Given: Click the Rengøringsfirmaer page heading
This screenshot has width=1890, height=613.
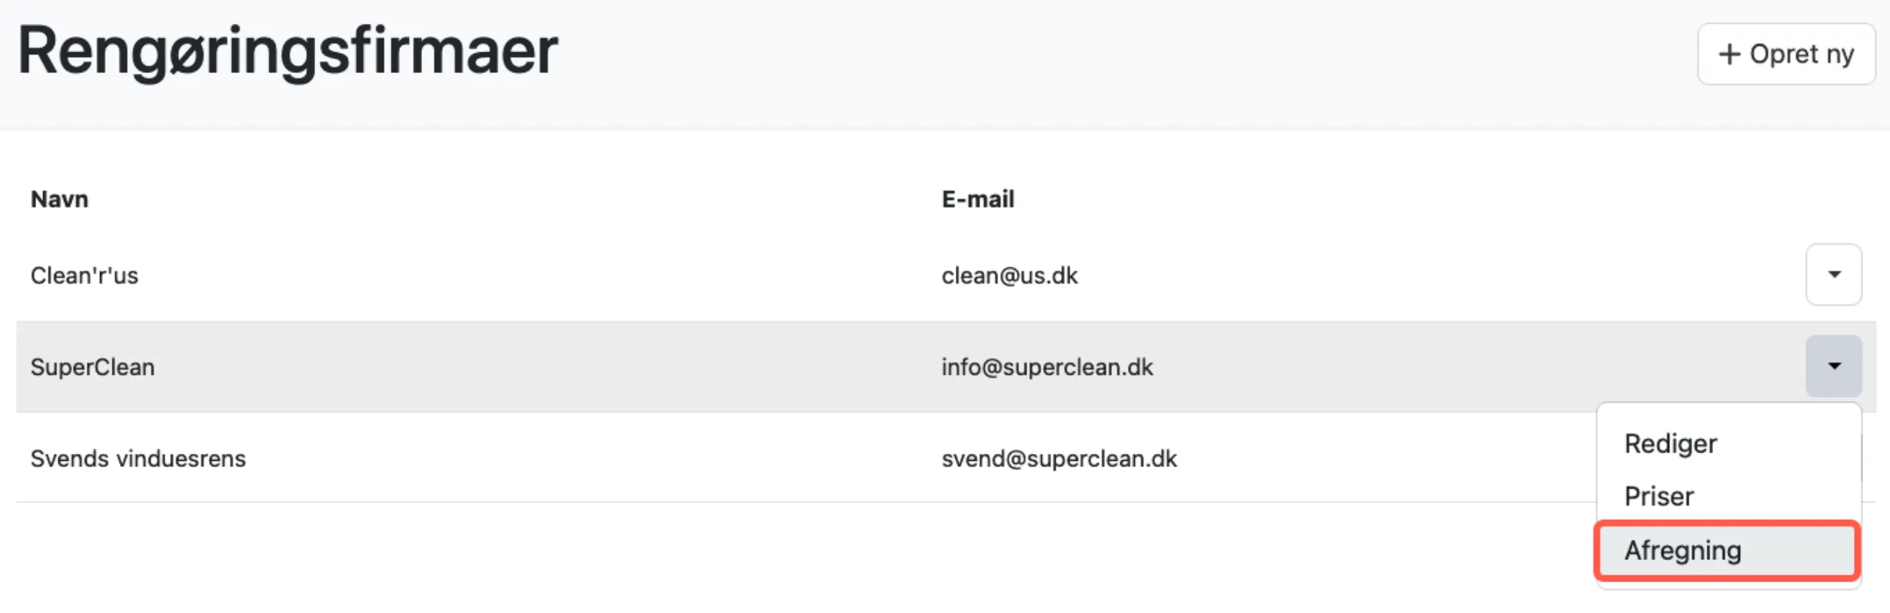Looking at the screenshot, I should [x=288, y=51].
